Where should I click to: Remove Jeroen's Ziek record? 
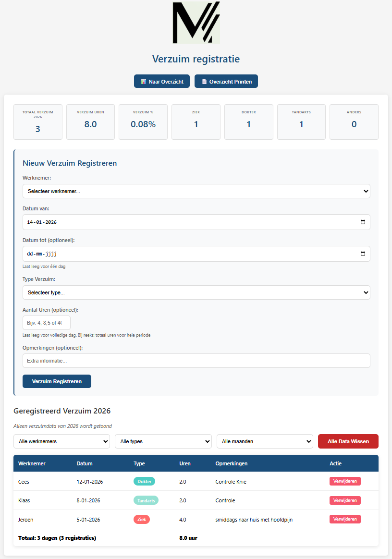tap(345, 519)
